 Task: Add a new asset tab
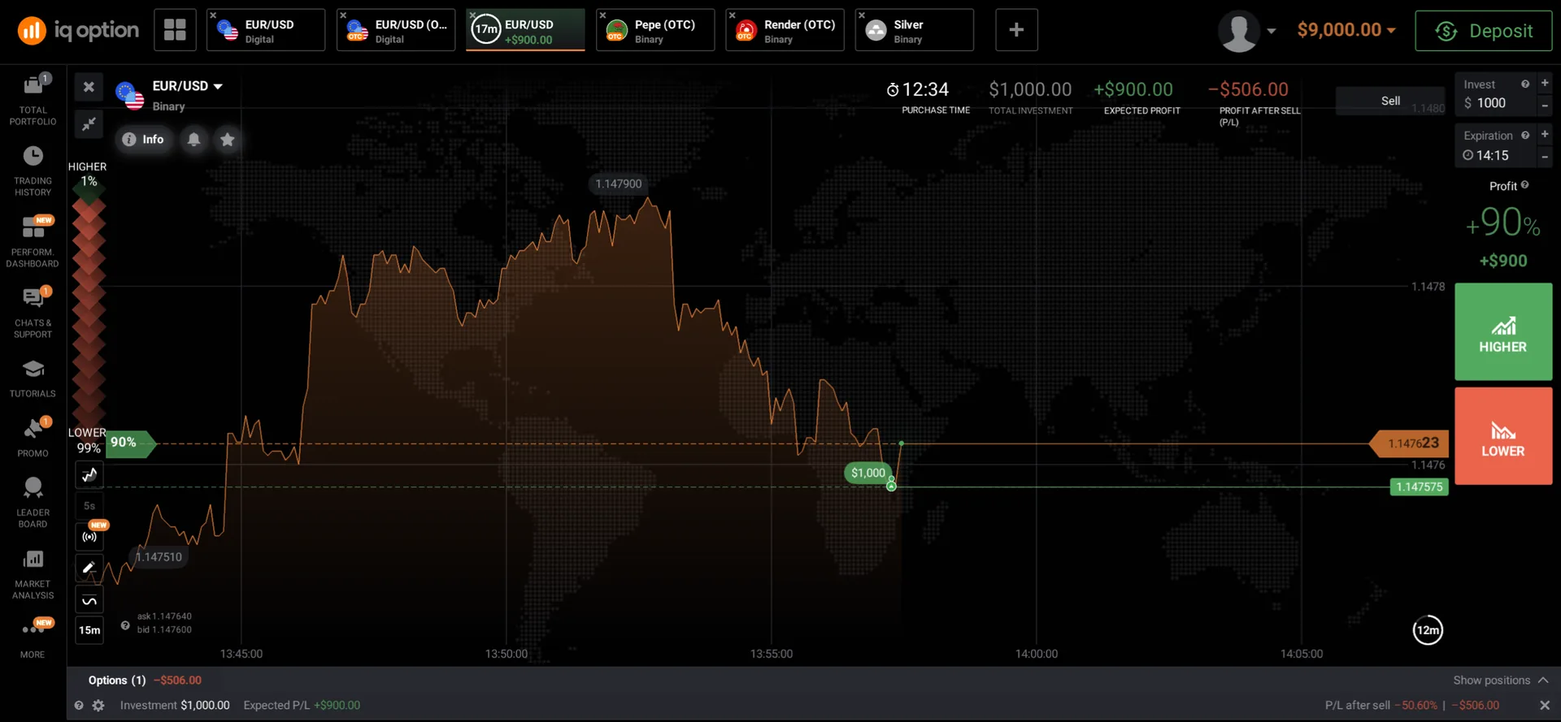pyautogui.click(x=1016, y=30)
